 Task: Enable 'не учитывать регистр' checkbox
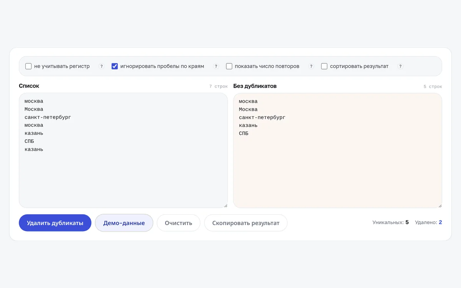28,66
